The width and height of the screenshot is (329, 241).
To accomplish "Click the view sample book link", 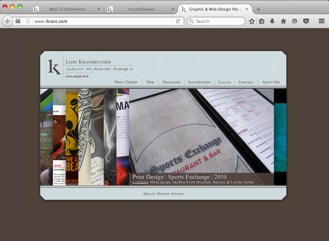I will click(x=77, y=76).
